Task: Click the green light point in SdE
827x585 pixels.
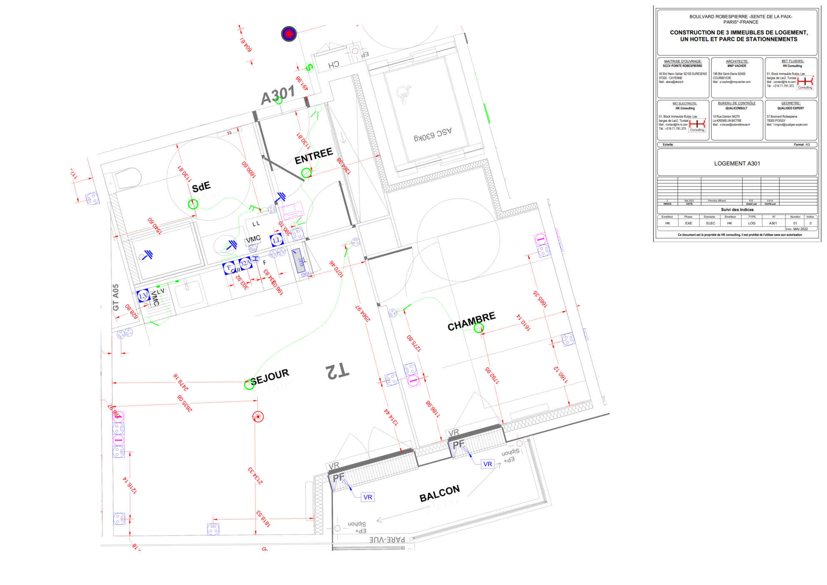Action: point(193,204)
